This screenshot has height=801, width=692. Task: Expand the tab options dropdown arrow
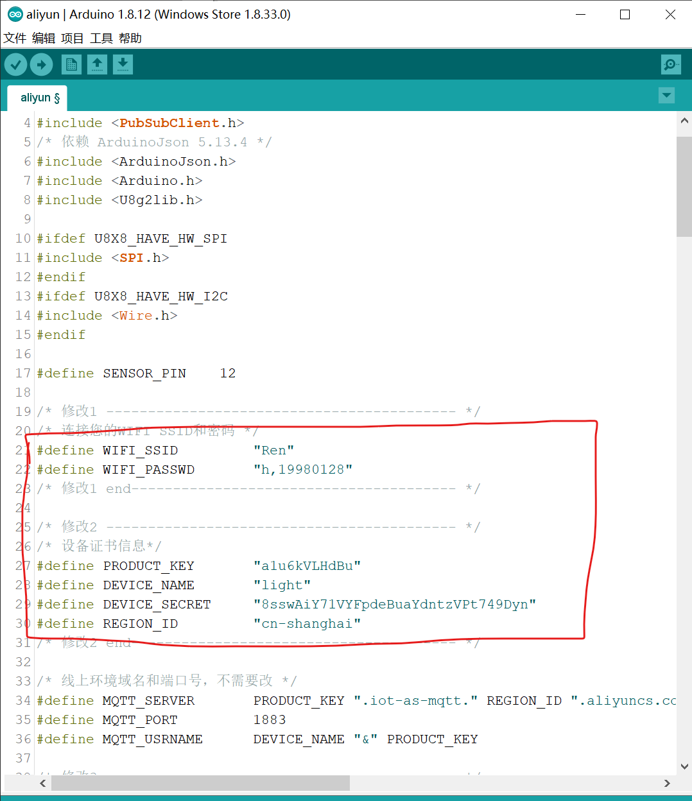pos(667,96)
